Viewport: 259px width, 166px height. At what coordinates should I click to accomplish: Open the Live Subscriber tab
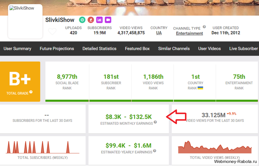click(244, 49)
